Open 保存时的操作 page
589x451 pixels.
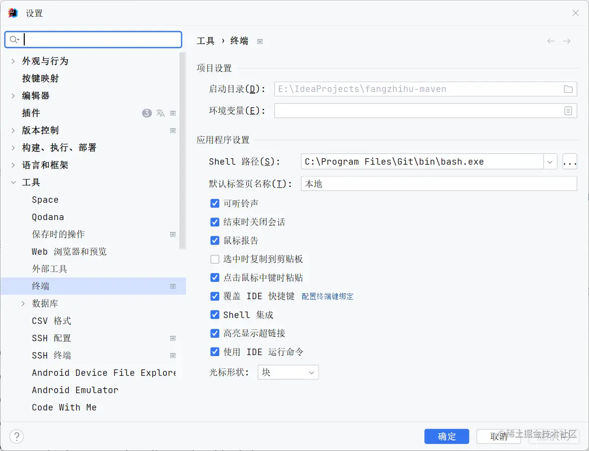click(58, 234)
